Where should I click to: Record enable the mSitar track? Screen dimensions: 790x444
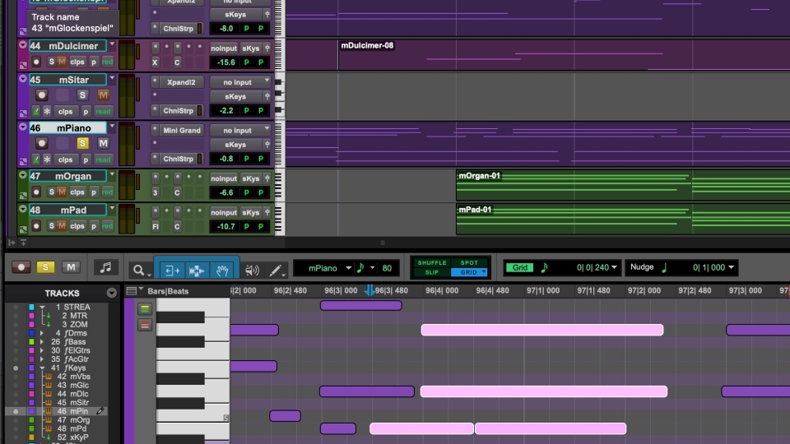tap(42, 95)
